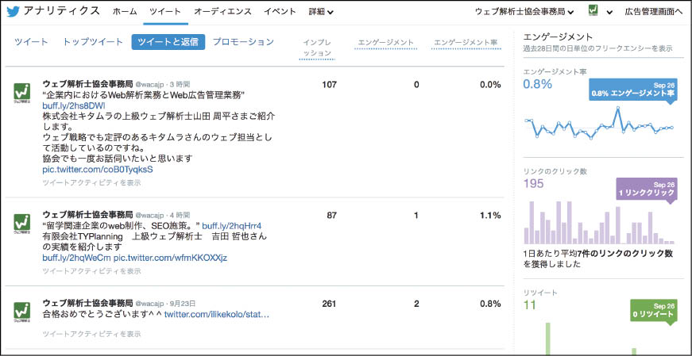Switch to the トップツイート sub-tab
Image resolution: width=692 pixels, height=356 pixels.
click(93, 42)
